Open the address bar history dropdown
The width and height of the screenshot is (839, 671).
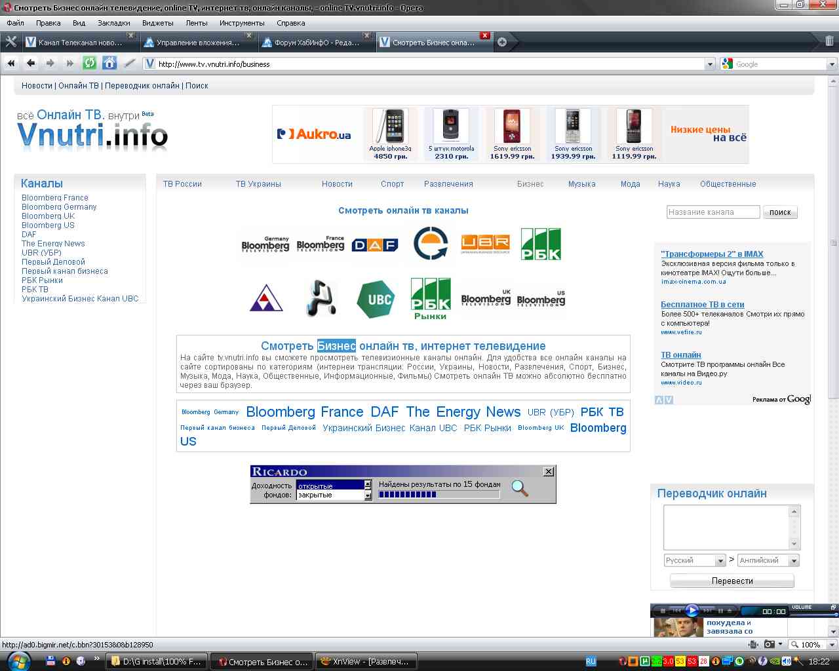click(710, 64)
